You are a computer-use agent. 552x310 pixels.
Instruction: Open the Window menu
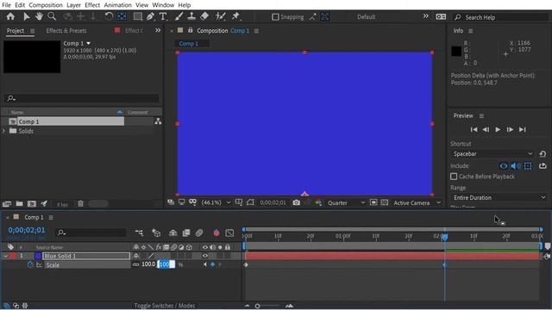(x=163, y=5)
